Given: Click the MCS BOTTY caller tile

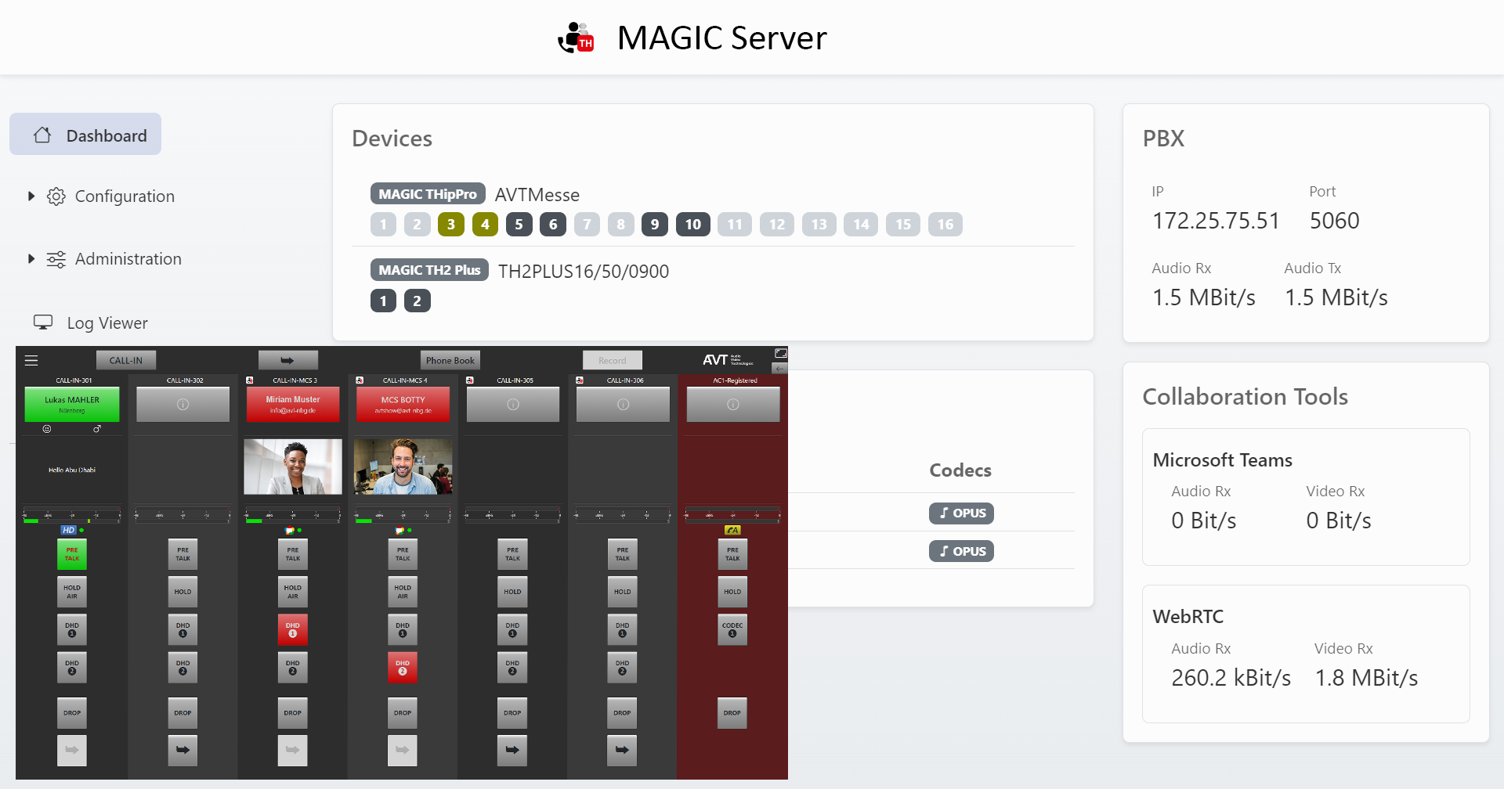Looking at the screenshot, I should [403, 405].
